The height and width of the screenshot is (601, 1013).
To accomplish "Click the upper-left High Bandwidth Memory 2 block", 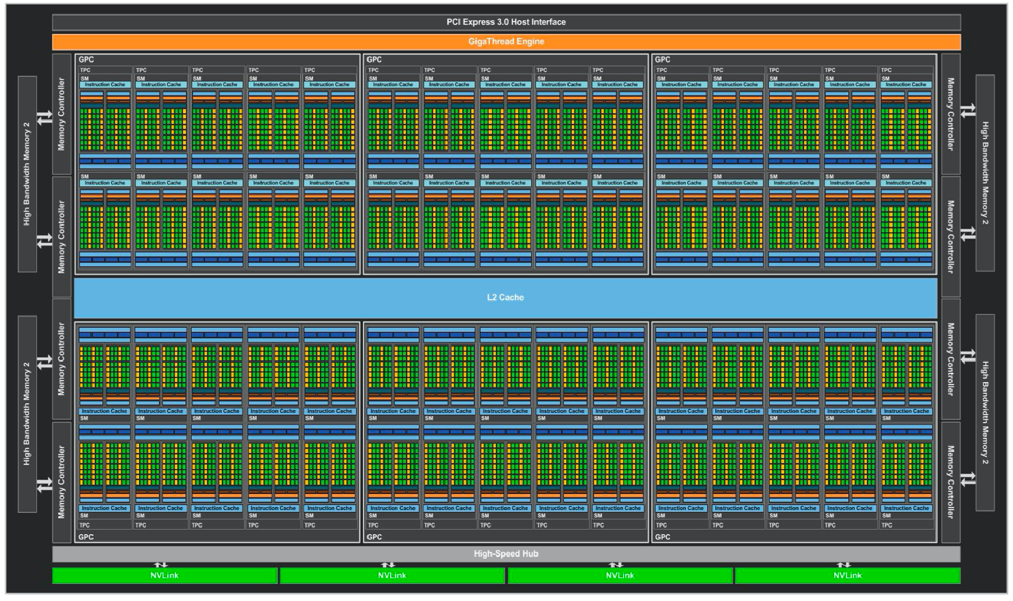I will click(x=27, y=174).
